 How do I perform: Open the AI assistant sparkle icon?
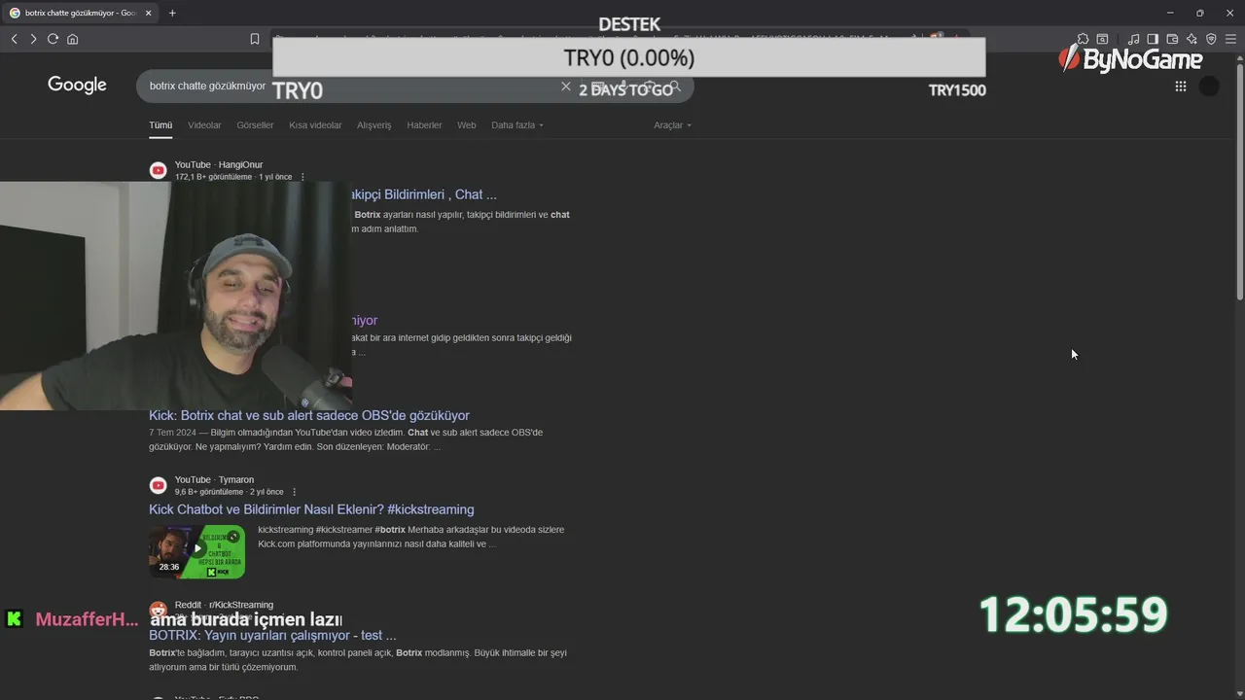pos(1192,39)
